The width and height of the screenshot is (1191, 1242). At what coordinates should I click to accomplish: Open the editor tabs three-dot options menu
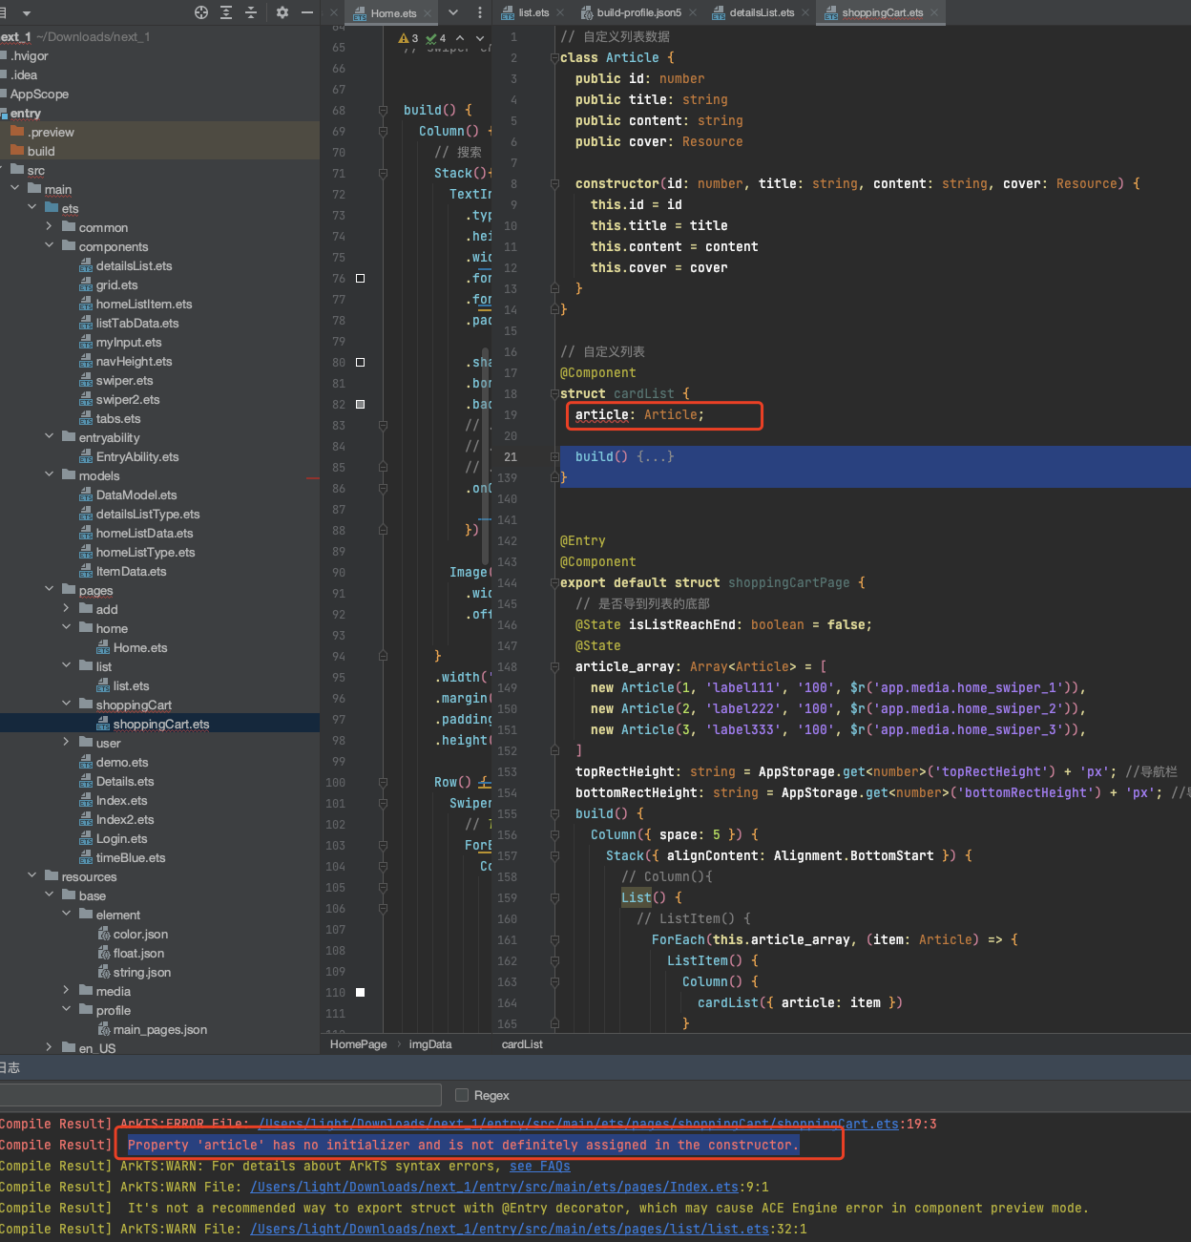[x=479, y=12]
